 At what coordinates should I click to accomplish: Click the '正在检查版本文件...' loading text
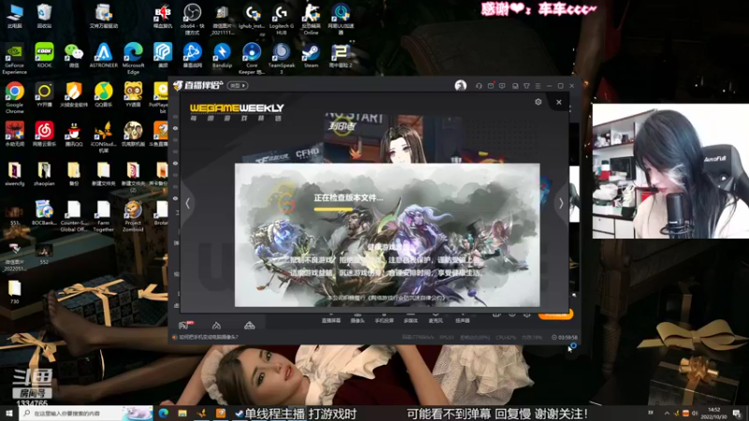[348, 197]
